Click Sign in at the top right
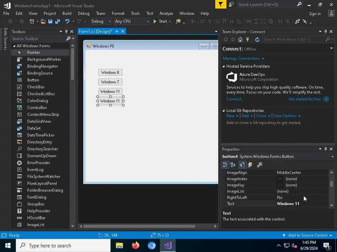 (315, 14)
